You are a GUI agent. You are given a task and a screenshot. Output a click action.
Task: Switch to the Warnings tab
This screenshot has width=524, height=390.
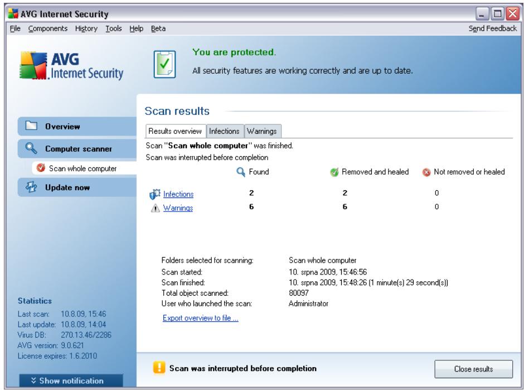coord(263,131)
